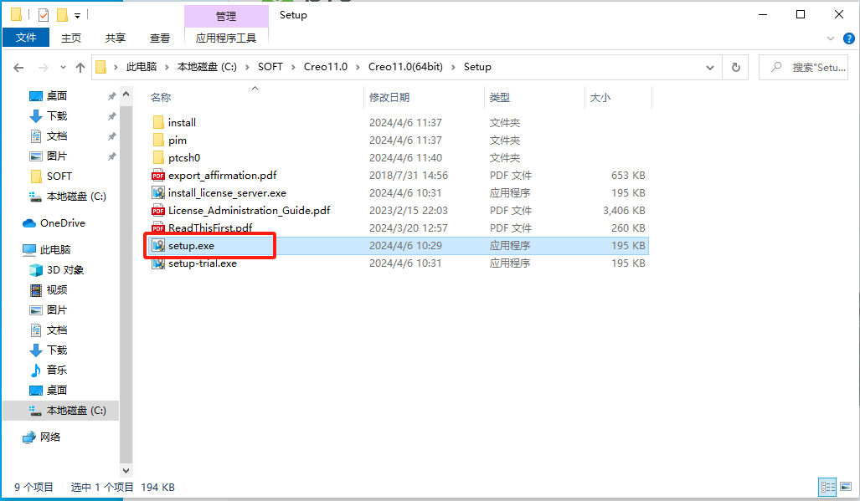Switch to large icons view layout

click(847, 487)
